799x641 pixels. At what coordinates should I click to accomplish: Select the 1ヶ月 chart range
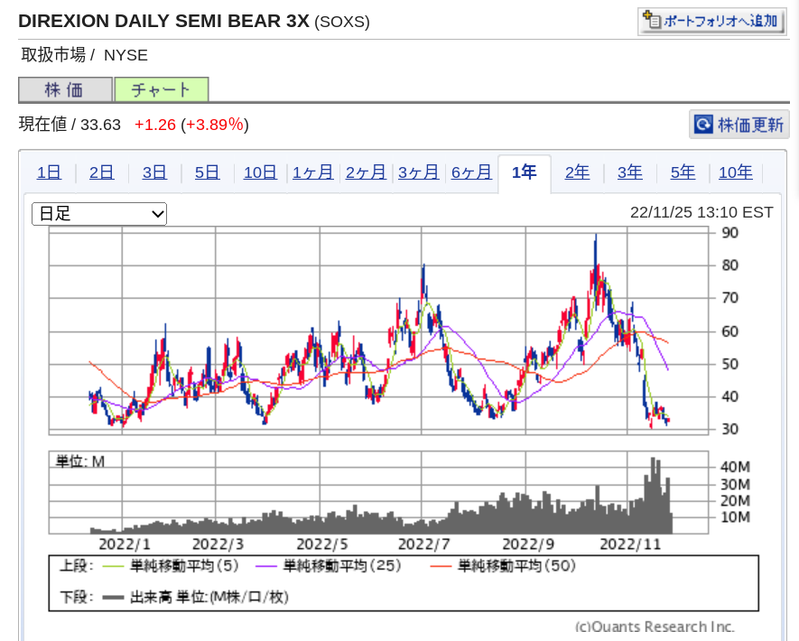(313, 172)
